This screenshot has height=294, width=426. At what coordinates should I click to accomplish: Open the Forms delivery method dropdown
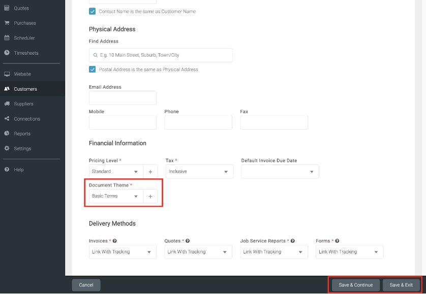350,252
